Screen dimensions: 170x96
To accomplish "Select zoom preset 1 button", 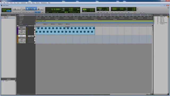I will pos(14,12).
